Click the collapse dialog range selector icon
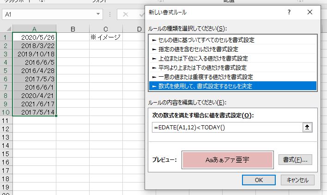The image size is (327, 195). click(307, 127)
